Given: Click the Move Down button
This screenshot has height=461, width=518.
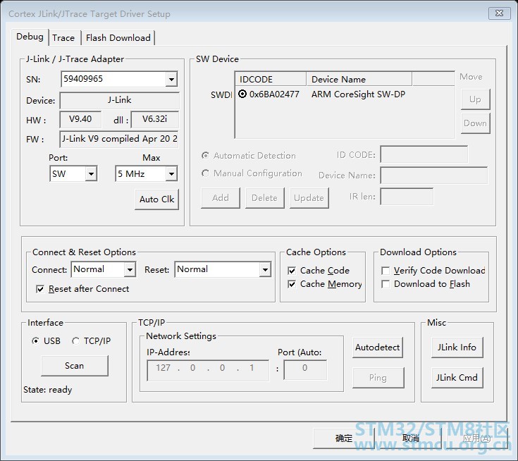Looking at the screenshot, I should click(x=475, y=123).
